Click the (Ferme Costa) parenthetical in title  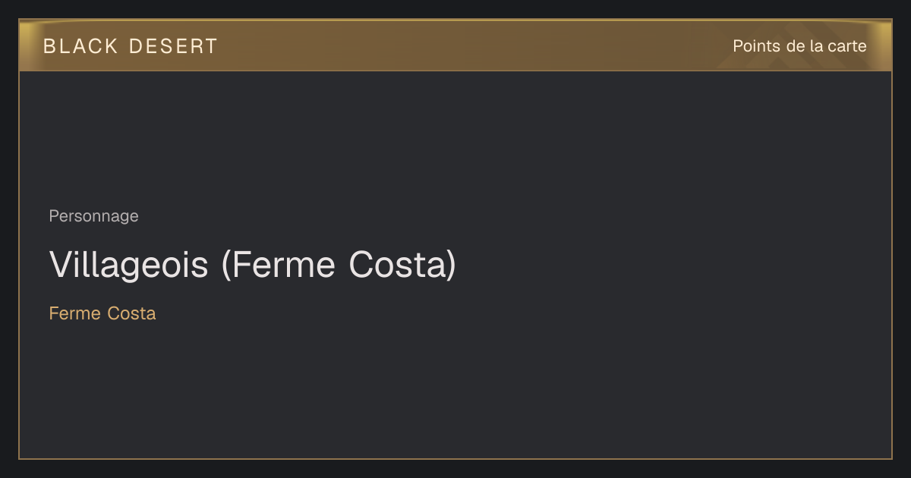339,265
